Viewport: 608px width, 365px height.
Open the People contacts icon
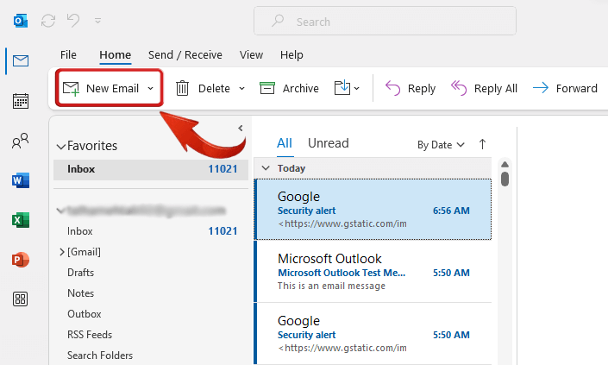click(21, 141)
